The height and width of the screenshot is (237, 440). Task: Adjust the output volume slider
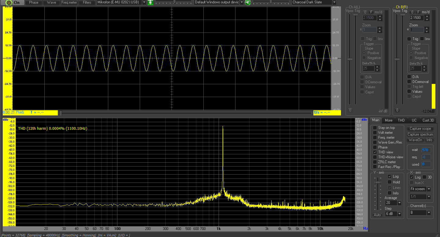coord(271,2)
